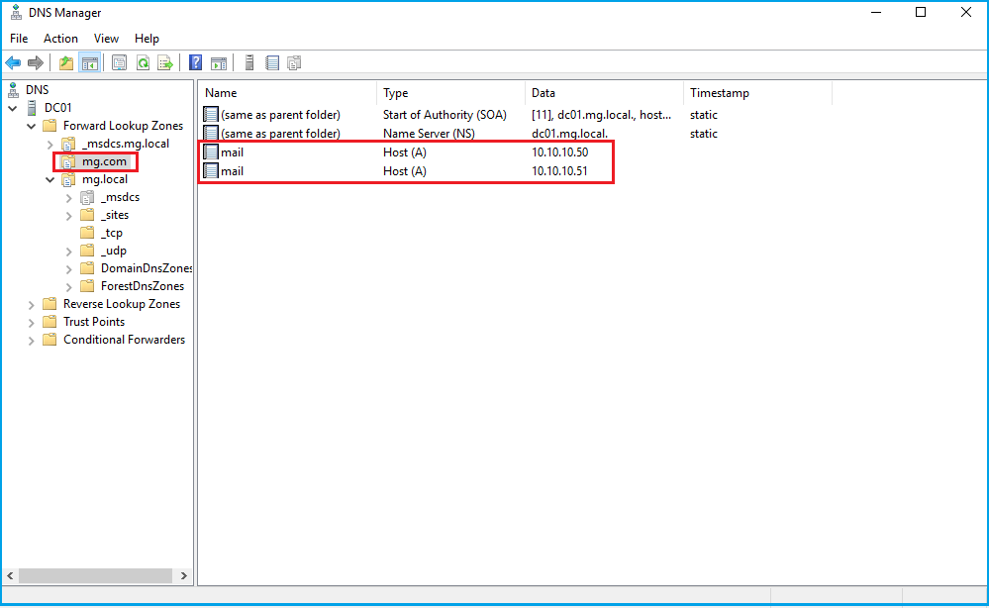
Task: Expand the _msdcs.mg.local zone node
Action: click(x=50, y=144)
